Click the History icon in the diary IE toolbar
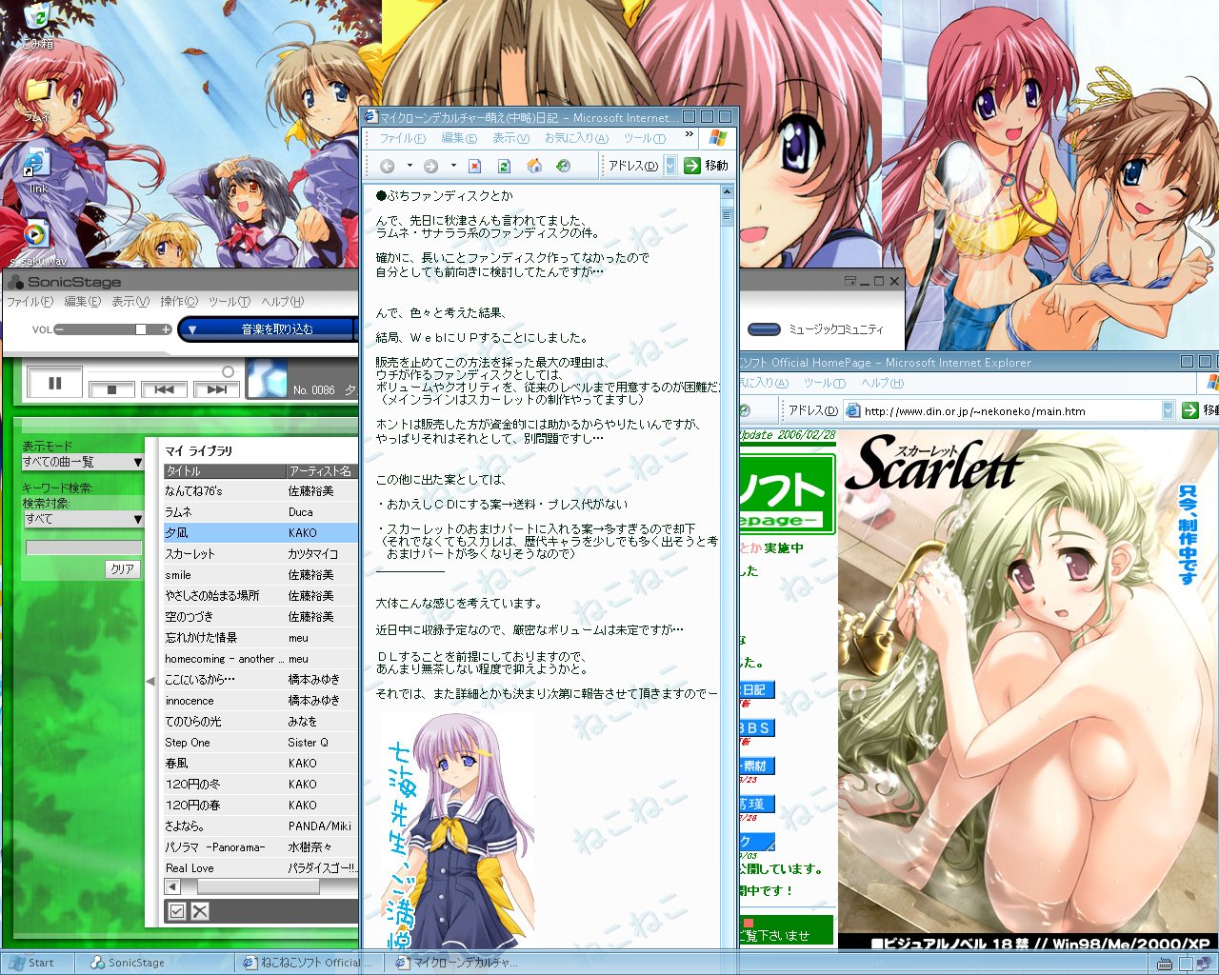 [x=564, y=166]
